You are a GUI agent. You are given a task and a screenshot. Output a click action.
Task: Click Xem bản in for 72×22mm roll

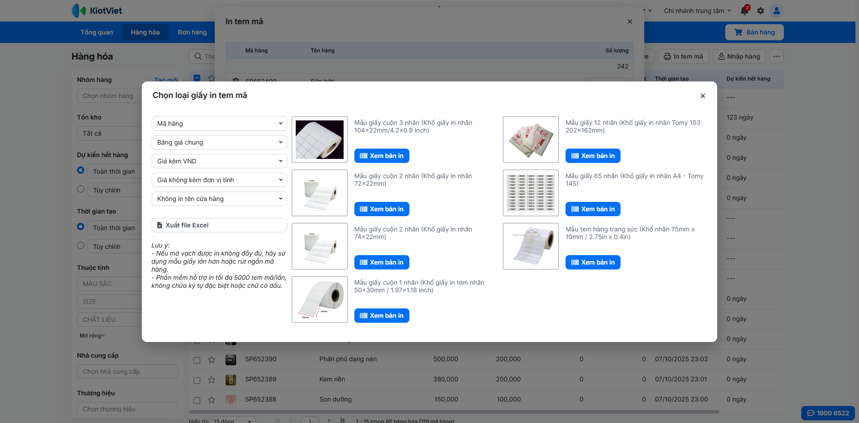(382, 209)
